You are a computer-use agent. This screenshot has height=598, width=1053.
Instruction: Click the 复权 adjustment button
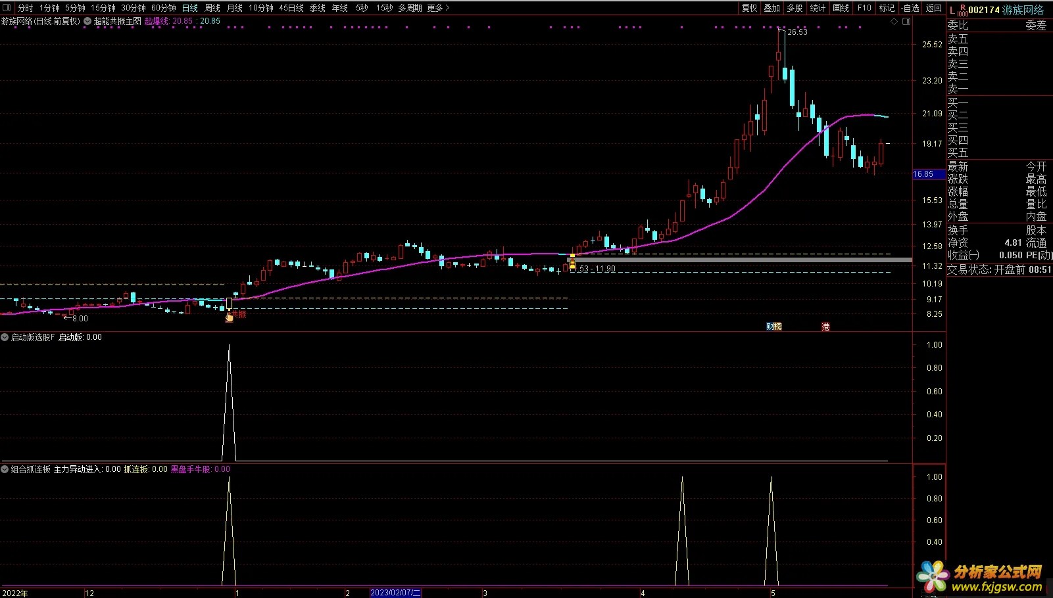[x=750, y=8]
